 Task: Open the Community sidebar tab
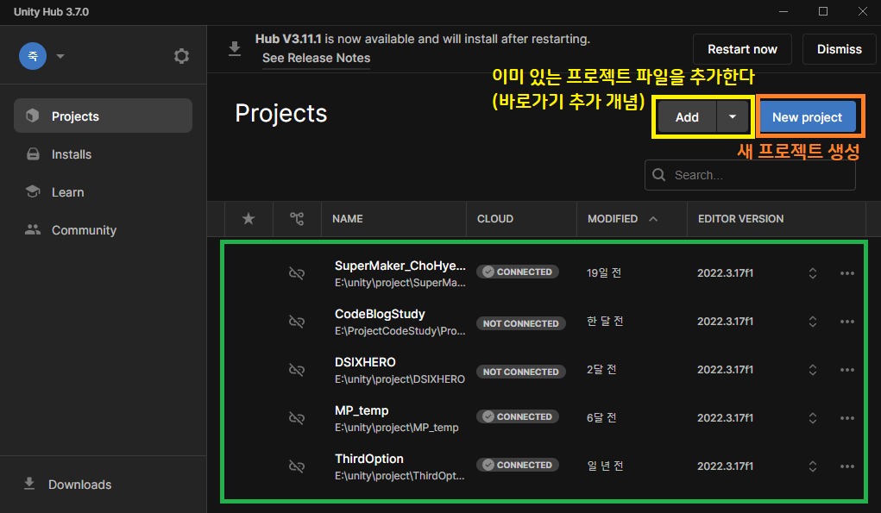coord(103,230)
